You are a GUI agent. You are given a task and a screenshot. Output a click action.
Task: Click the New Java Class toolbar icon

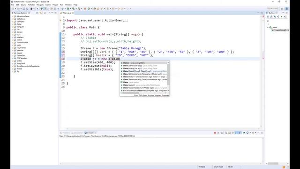tap(89, 8)
